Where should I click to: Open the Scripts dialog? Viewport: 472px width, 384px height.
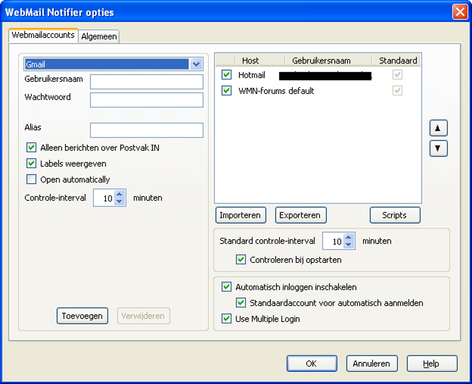395,215
